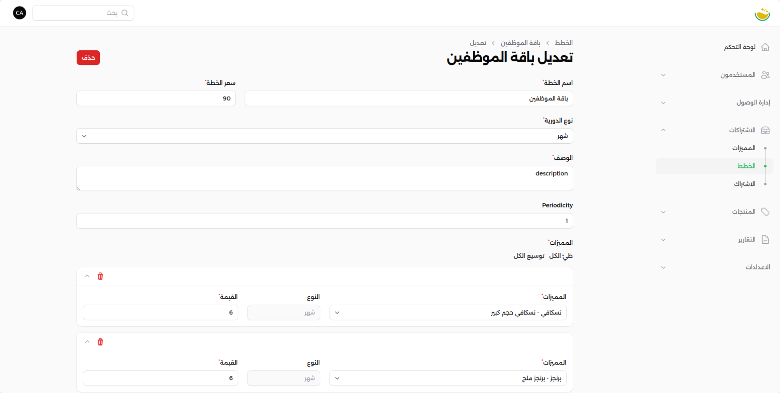Click القيمة field in برنجز card
This screenshot has height=393, width=780.
click(160, 378)
